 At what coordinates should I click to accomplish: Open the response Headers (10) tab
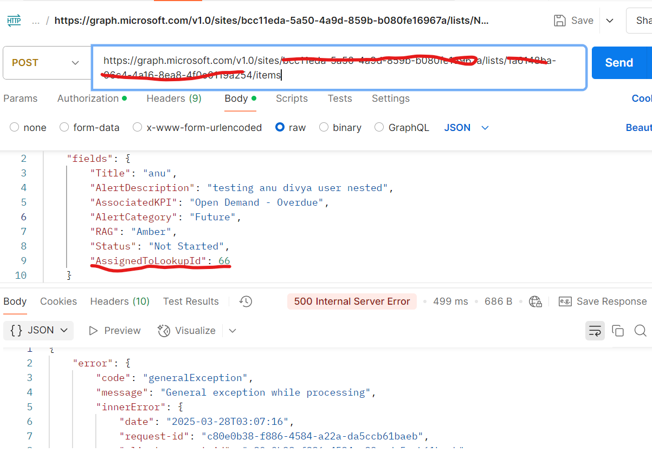[x=120, y=301]
